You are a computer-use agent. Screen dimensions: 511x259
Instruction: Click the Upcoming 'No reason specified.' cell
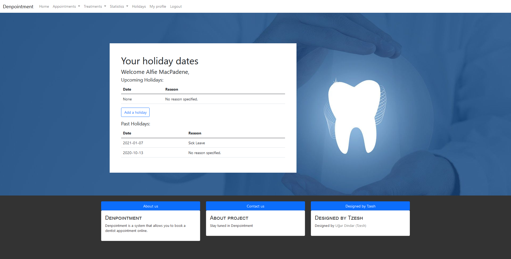182,99
